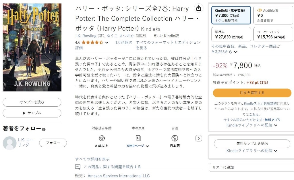Click the report issue speech bubble icon
Viewport: 294px width, 180px height.
78,167
